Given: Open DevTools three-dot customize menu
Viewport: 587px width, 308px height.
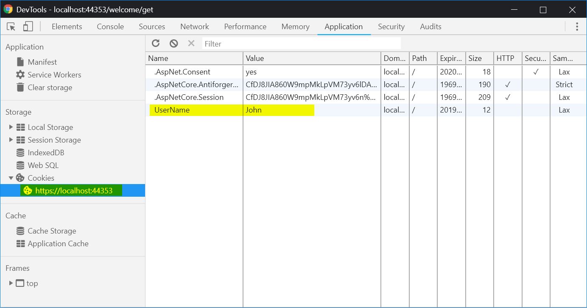Looking at the screenshot, I should (x=577, y=27).
